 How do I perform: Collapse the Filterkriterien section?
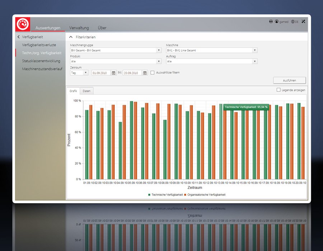pos(71,37)
